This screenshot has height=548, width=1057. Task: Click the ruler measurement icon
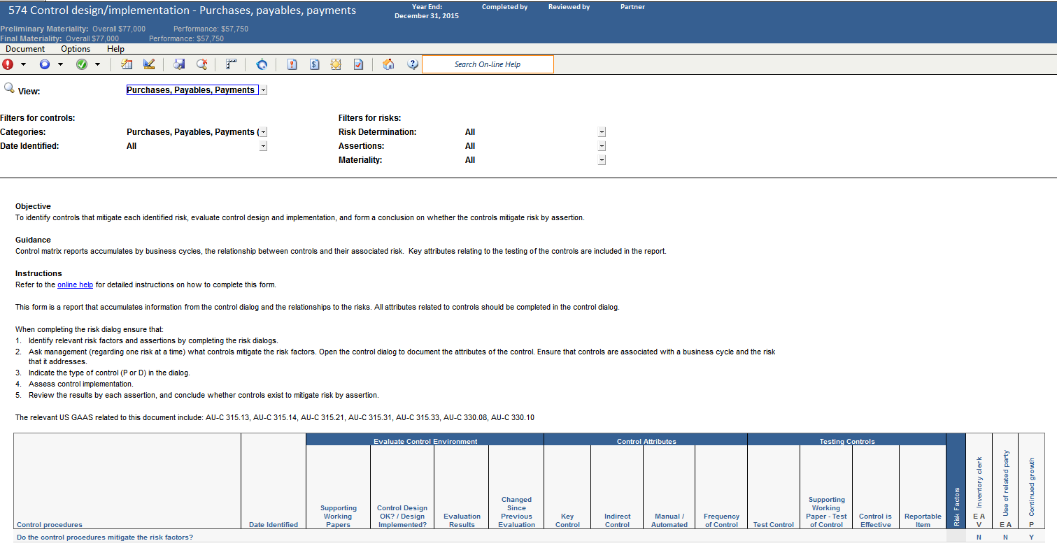click(x=231, y=64)
